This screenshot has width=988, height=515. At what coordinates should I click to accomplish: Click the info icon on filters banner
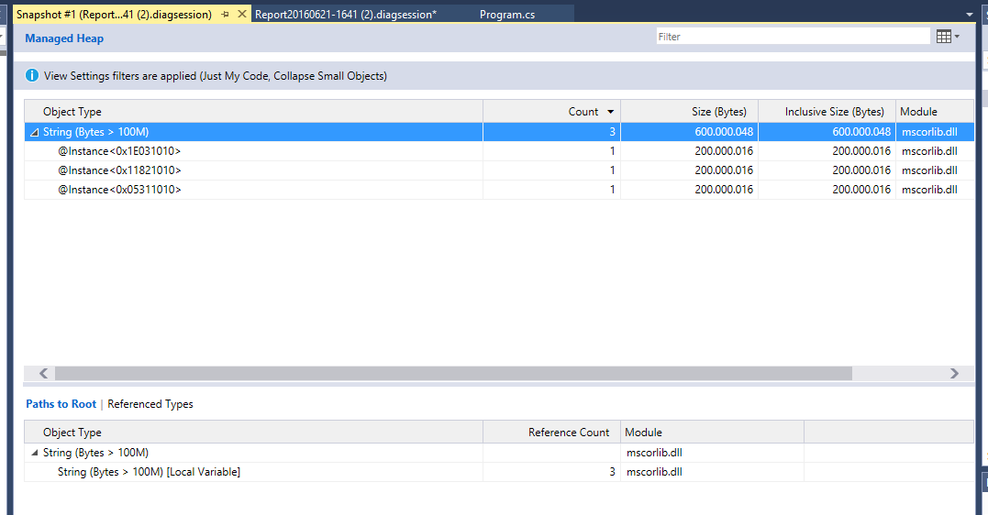coord(31,75)
